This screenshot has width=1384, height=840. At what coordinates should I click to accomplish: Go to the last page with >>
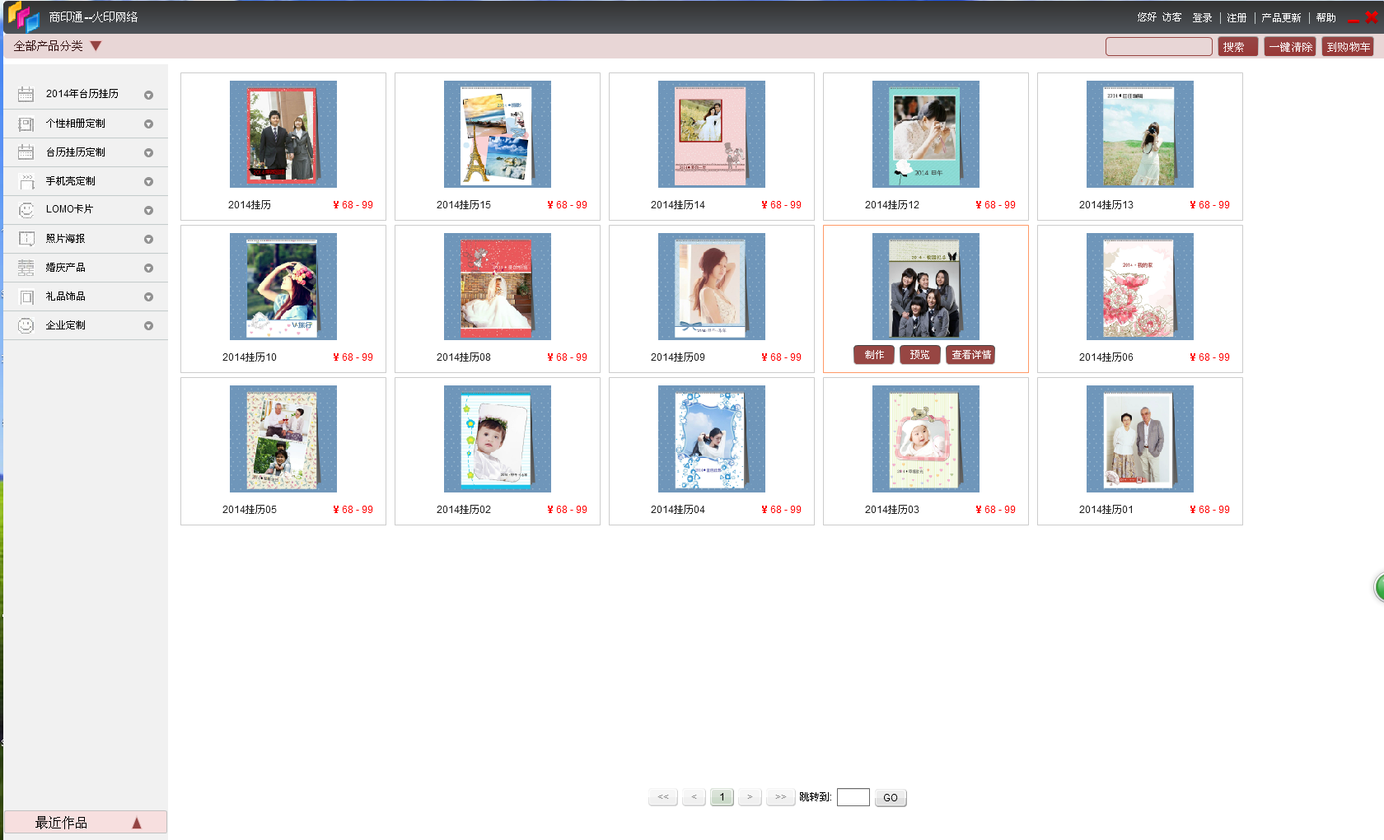(x=780, y=797)
